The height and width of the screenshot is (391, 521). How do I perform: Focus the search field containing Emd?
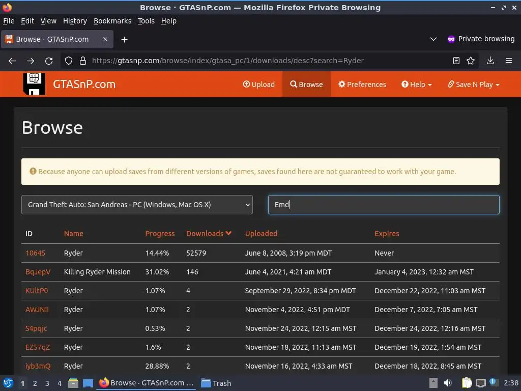click(384, 205)
